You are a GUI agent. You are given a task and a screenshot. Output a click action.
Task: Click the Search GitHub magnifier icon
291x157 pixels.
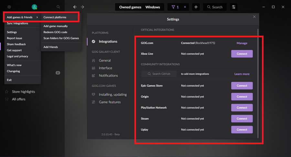coord(149,74)
